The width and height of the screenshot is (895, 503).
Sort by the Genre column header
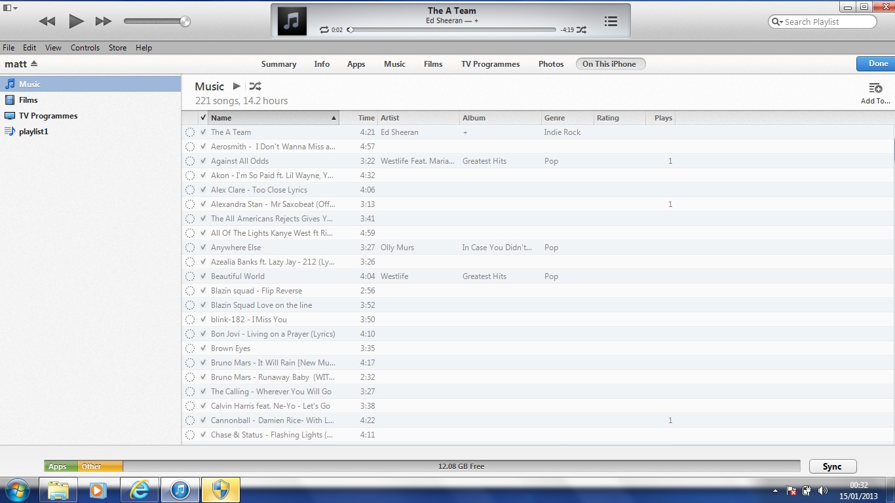[x=567, y=118]
